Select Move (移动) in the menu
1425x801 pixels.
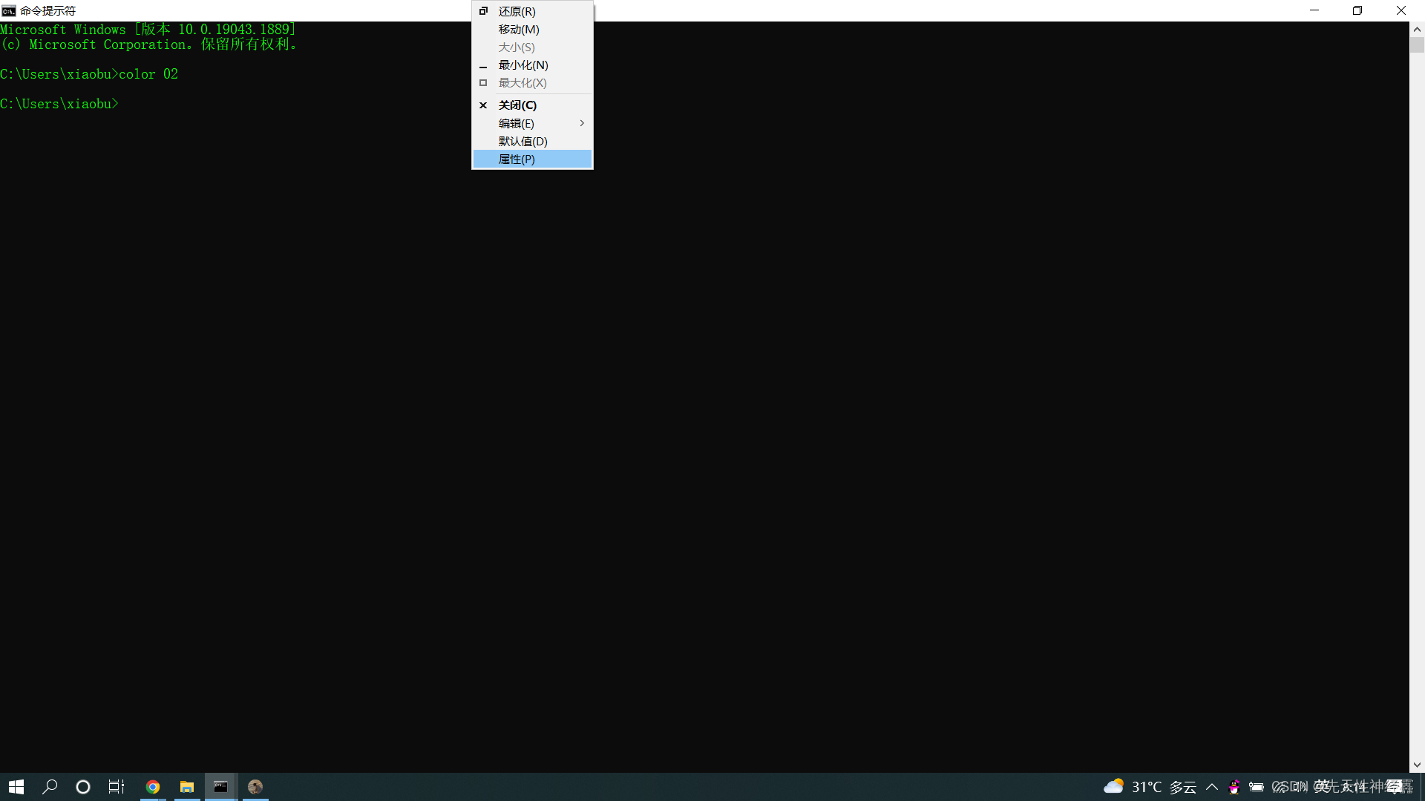pyautogui.click(x=518, y=30)
